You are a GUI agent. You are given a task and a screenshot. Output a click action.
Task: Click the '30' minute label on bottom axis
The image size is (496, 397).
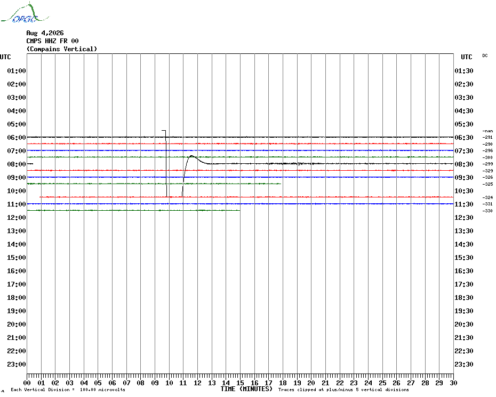point(454,383)
